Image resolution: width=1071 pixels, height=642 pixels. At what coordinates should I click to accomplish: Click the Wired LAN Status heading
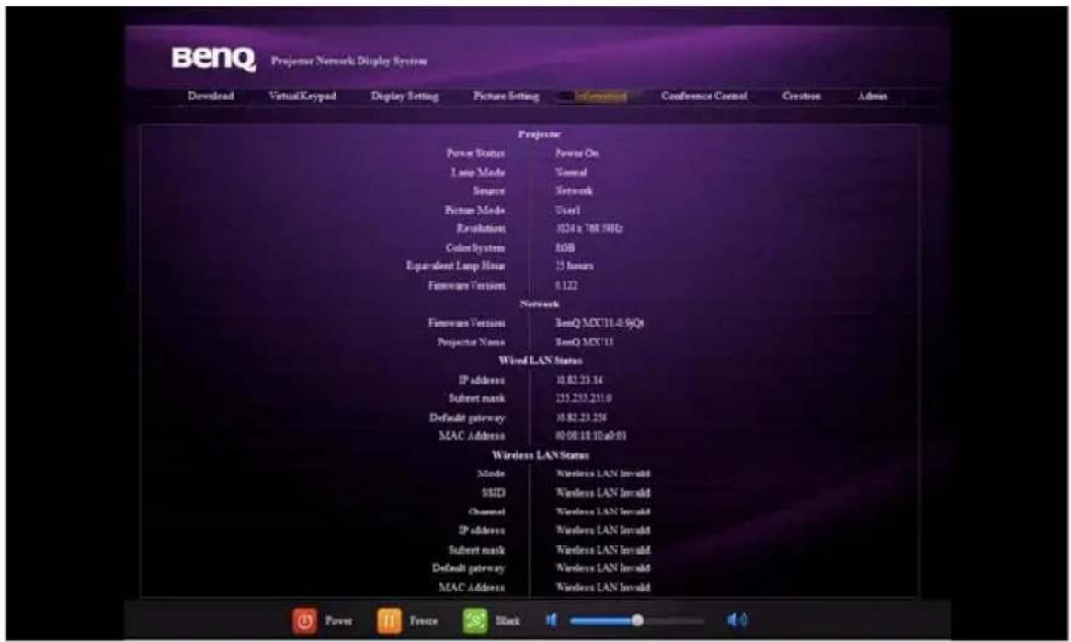pyautogui.click(x=540, y=361)
